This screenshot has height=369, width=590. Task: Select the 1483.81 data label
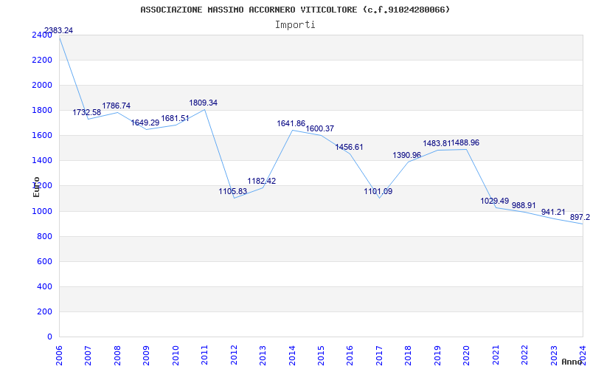(437, 143)
